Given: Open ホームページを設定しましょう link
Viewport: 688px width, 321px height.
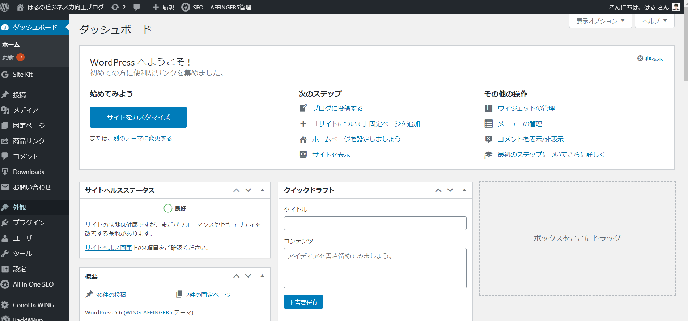Looking at the screenshot, I should click(x=356, y=139).
